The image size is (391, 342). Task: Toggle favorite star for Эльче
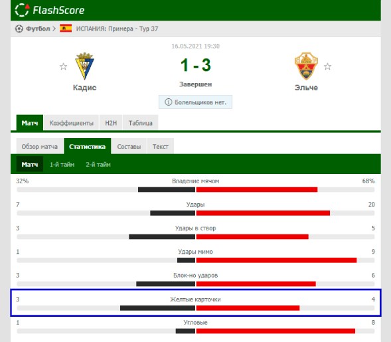[327, 66]
